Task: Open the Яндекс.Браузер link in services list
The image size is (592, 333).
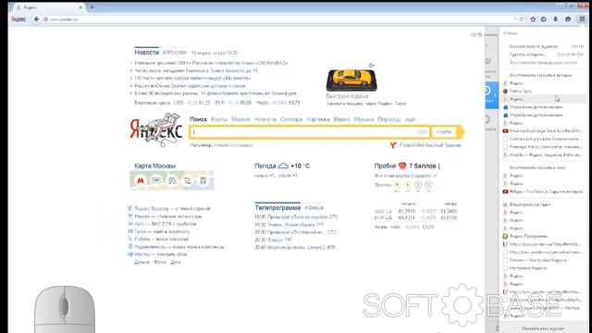Action: tap(152, 208)
